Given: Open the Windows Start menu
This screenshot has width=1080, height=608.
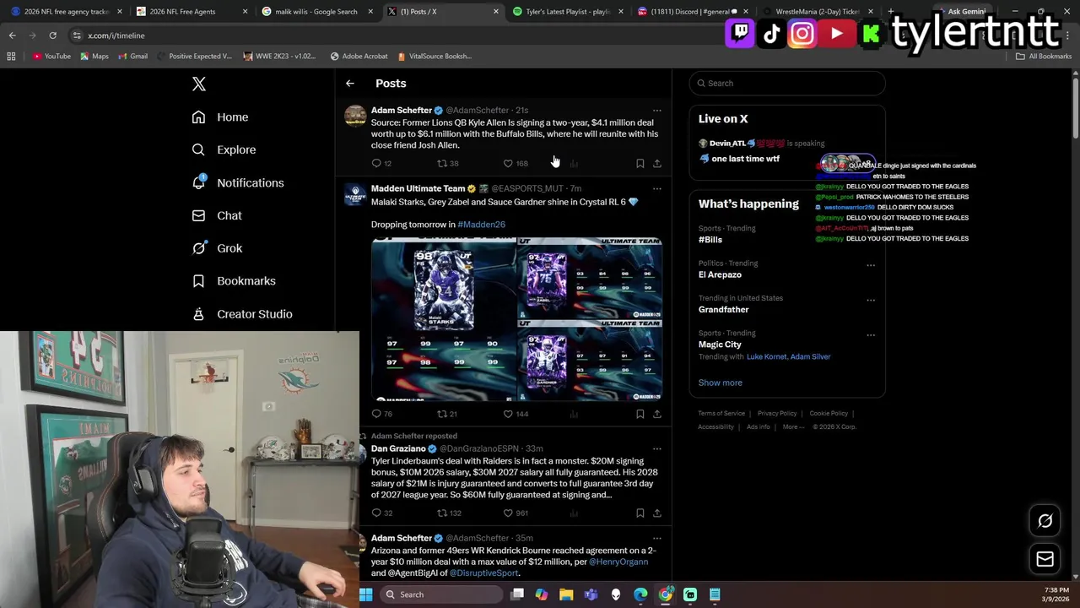Looking at the screenshot, I should coord(366,594).
